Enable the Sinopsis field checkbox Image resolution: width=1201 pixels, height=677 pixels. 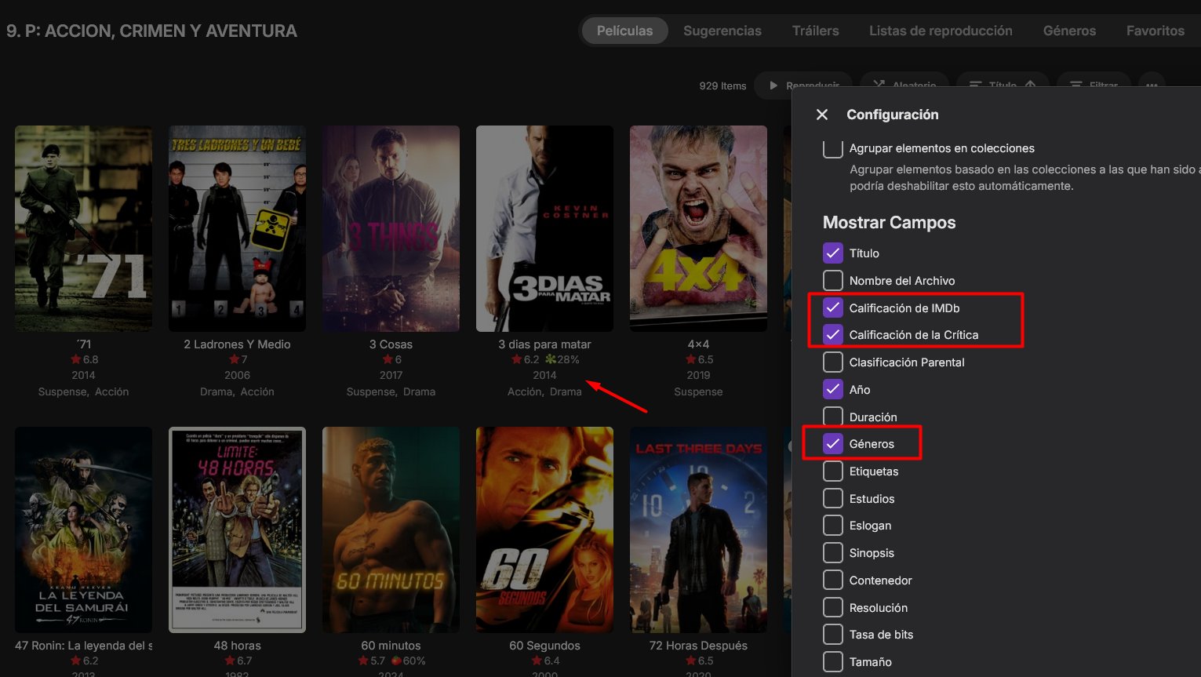[833, 553]
